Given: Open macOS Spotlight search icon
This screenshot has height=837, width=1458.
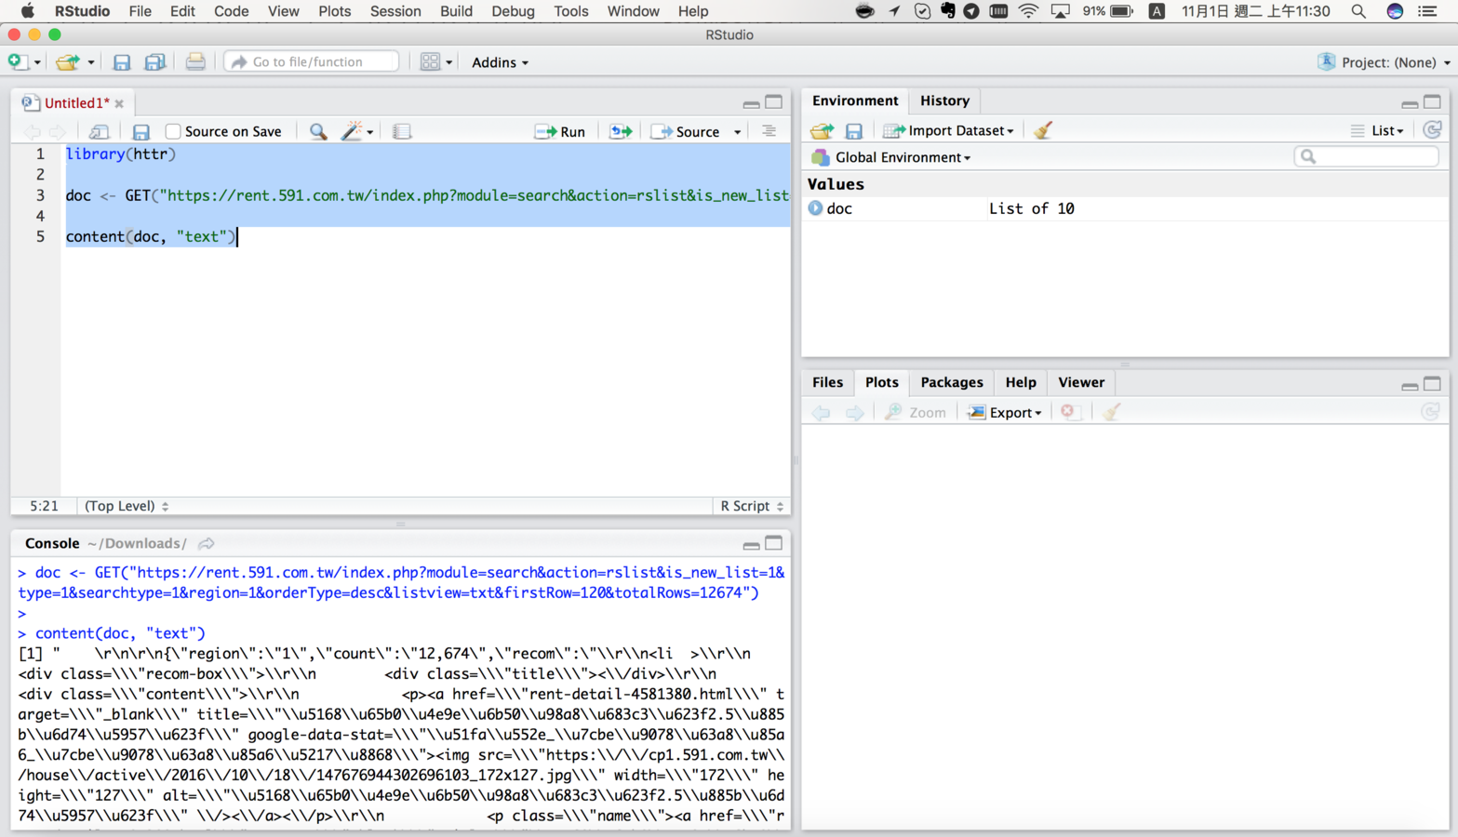Looking at the screenshot, I should (1358, 11).
